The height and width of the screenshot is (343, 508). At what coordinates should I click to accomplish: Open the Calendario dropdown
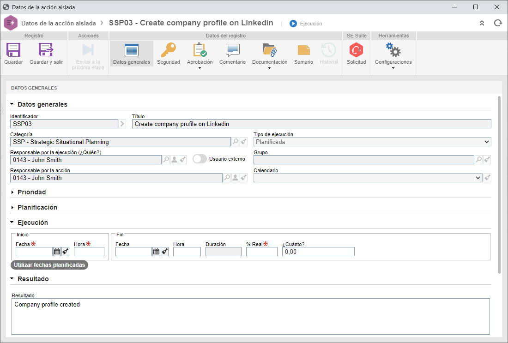pyautogui.click(x=368, y=178)
